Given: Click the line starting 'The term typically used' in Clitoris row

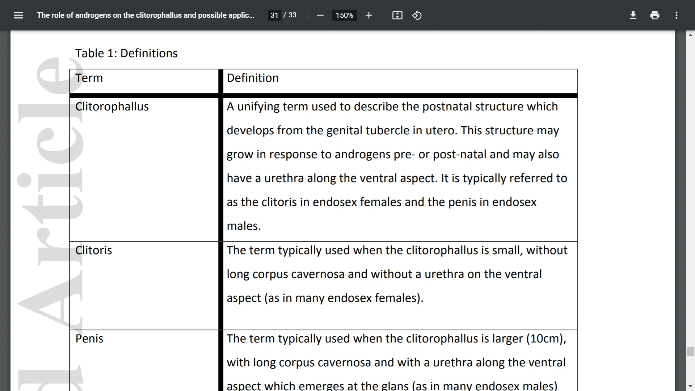Looking at the screenshot, I should coord(397,250).
